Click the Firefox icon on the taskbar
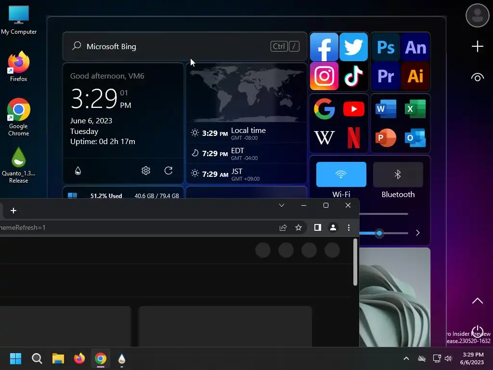The width and height of the screenshot is (493, 370). pos(79,358)
